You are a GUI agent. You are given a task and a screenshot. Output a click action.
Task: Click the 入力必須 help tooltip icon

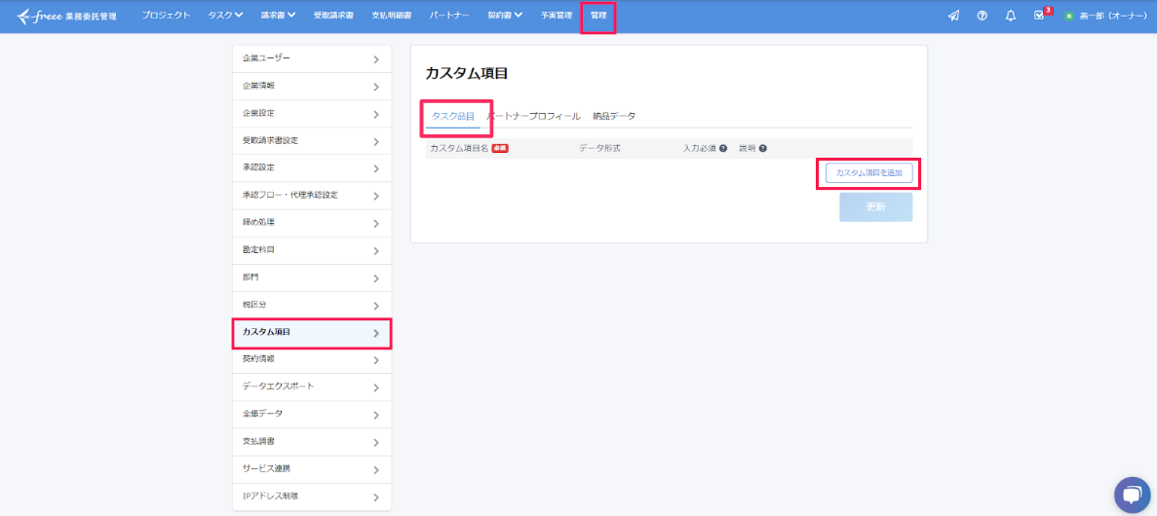click(x=723, y=148)
